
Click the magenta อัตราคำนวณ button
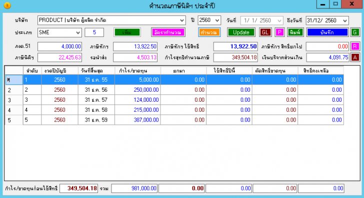point(168,32)
